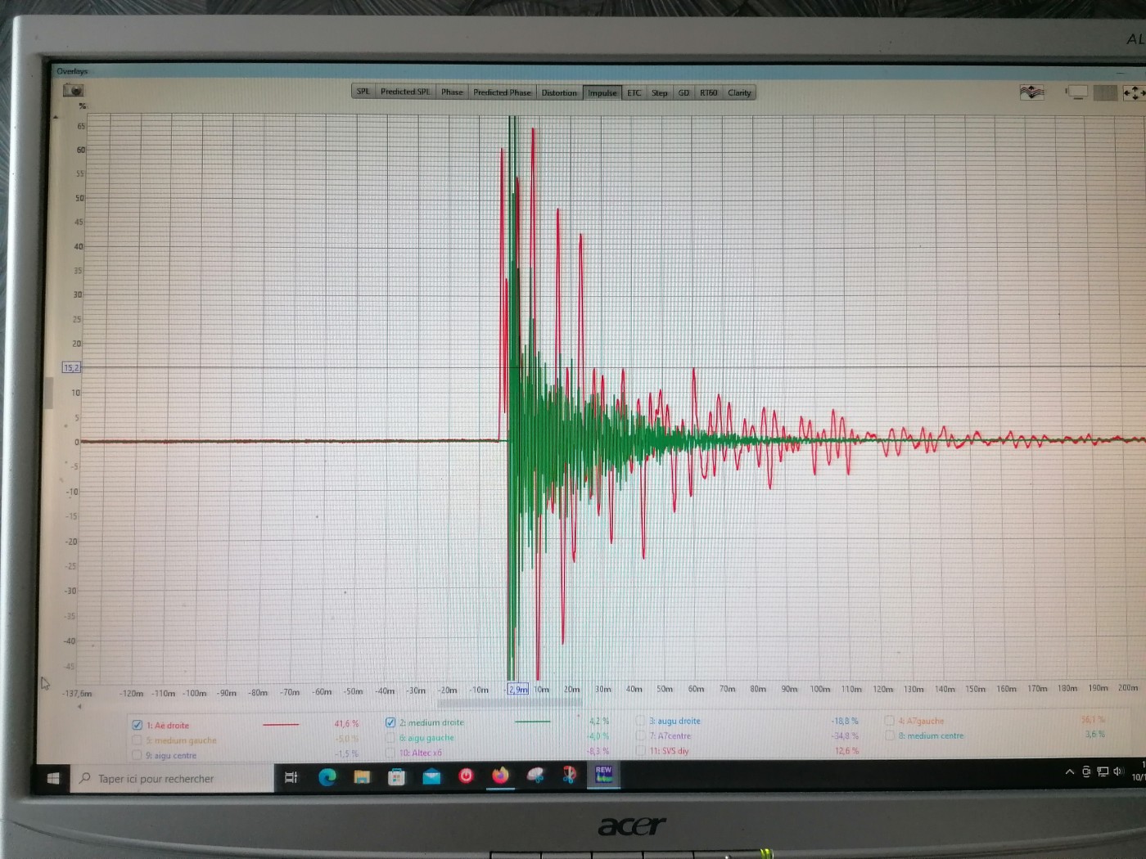Open Microsoft Edge in the taskbar
This screenshot has height=859, width=1146.
click(327, 777)
